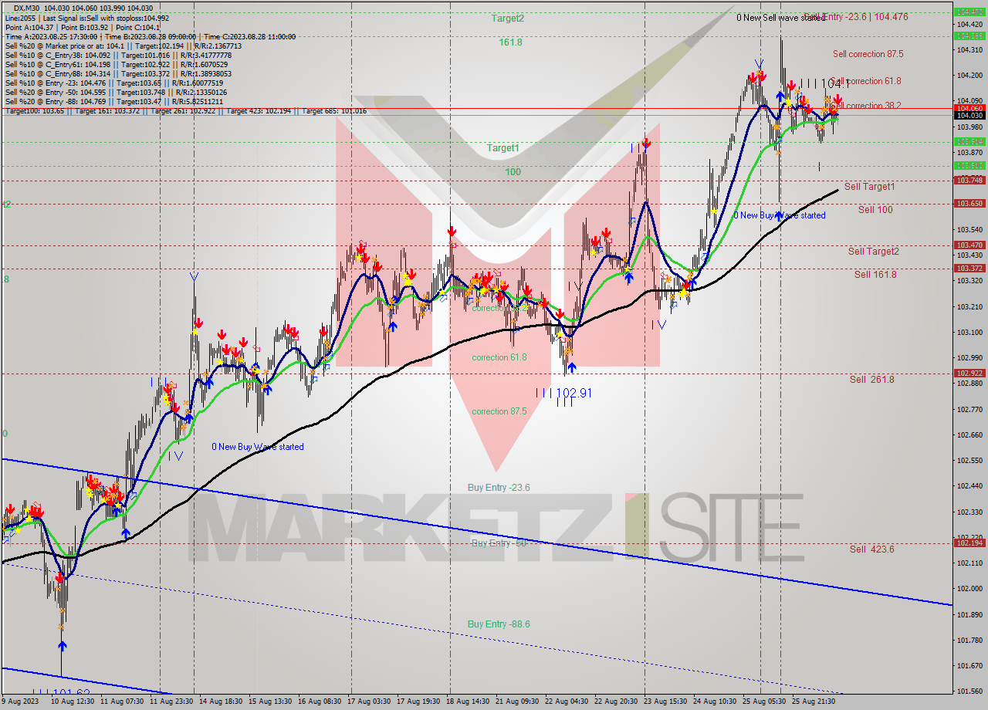
Task: Click the 'Sell 423.6' label
Action: (x=872, y=549)
